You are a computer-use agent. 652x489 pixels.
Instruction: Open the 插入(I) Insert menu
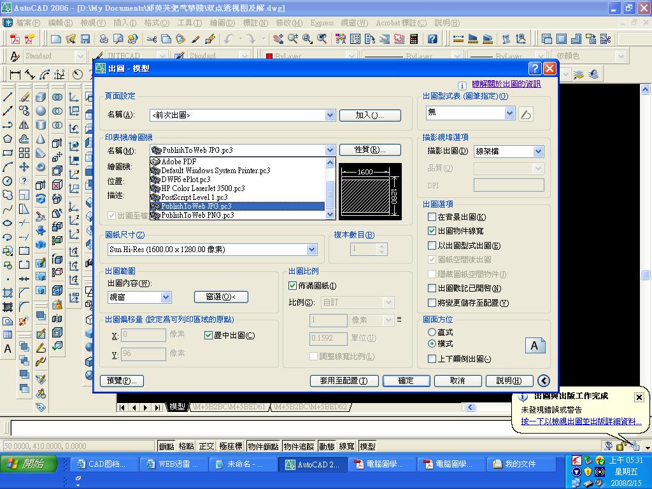tap(125, 23)
